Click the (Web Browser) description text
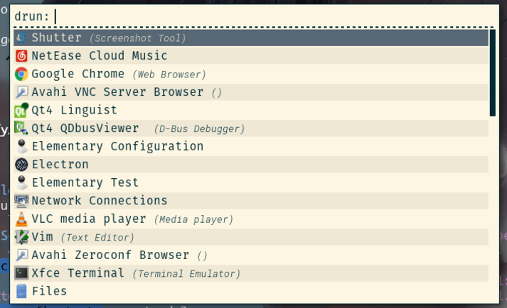The width and height of the screenshot is (507, 308). (x=169, y=75)
